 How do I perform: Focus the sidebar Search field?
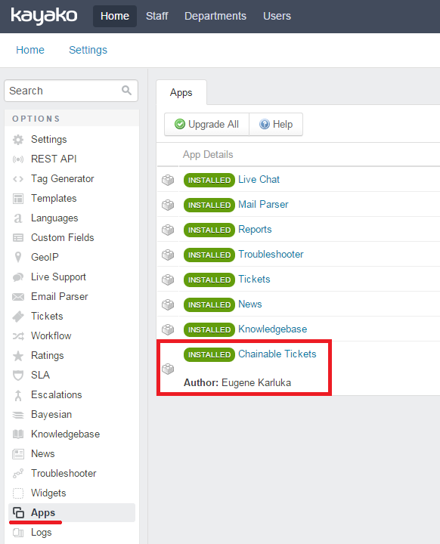click(71, 91)
